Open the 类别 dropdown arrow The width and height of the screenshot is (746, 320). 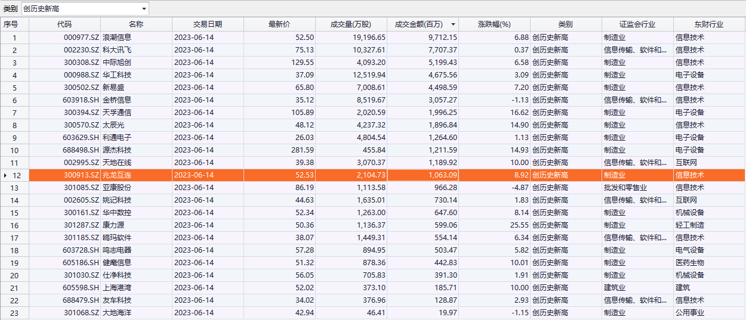(144, 9)
